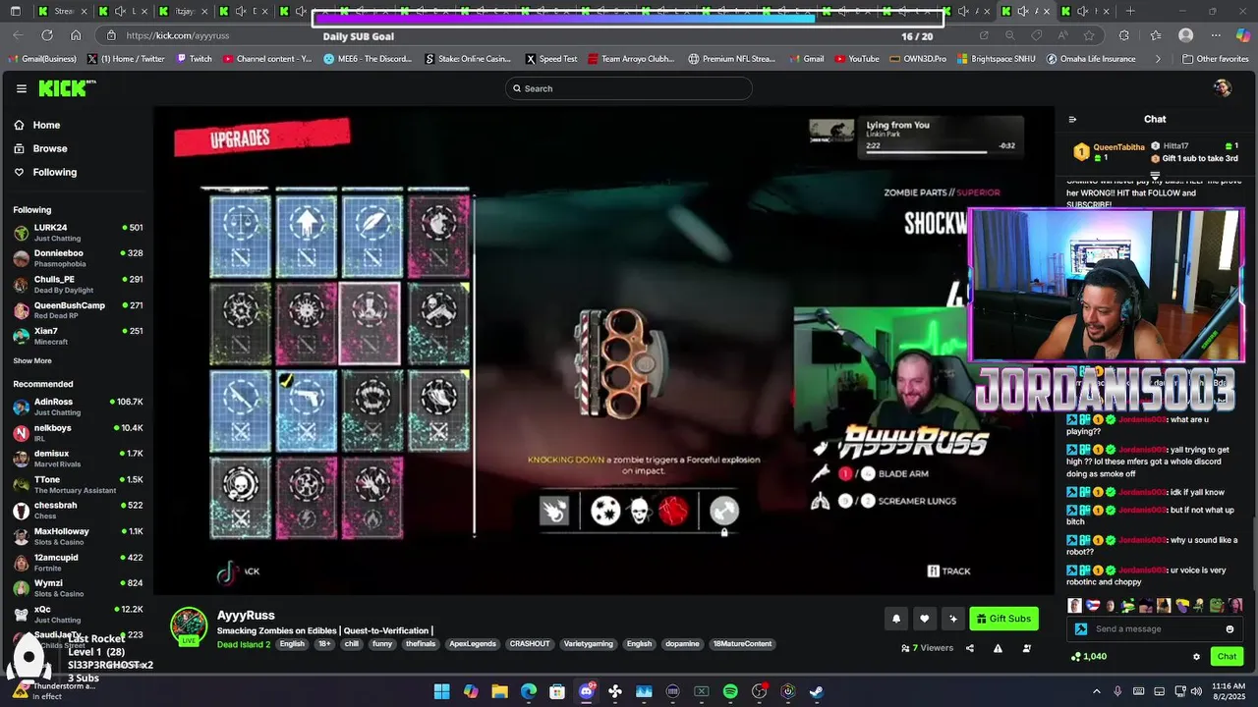
Task: Open QueenBushCamp channel
Action: click(x=77, y=309)
